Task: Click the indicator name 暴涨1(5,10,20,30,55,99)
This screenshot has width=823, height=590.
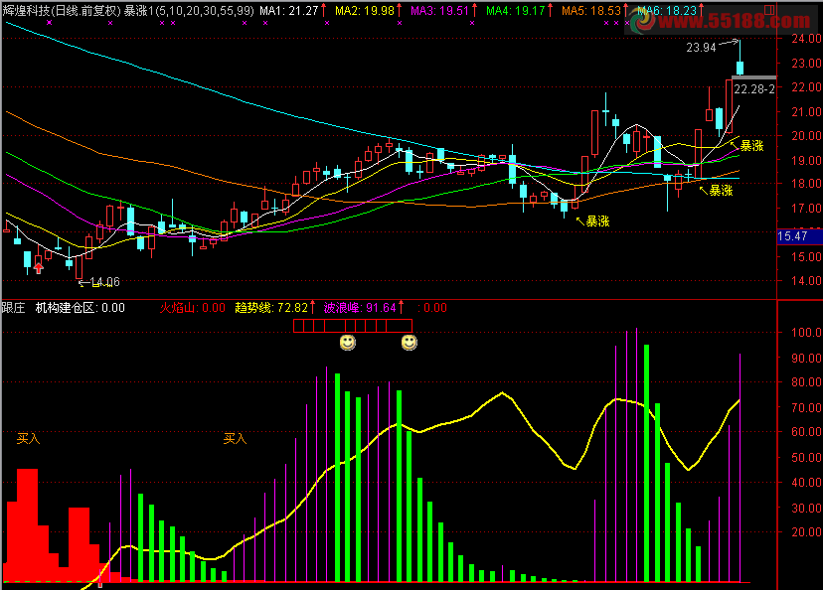Action: click(x=189, y=11)
